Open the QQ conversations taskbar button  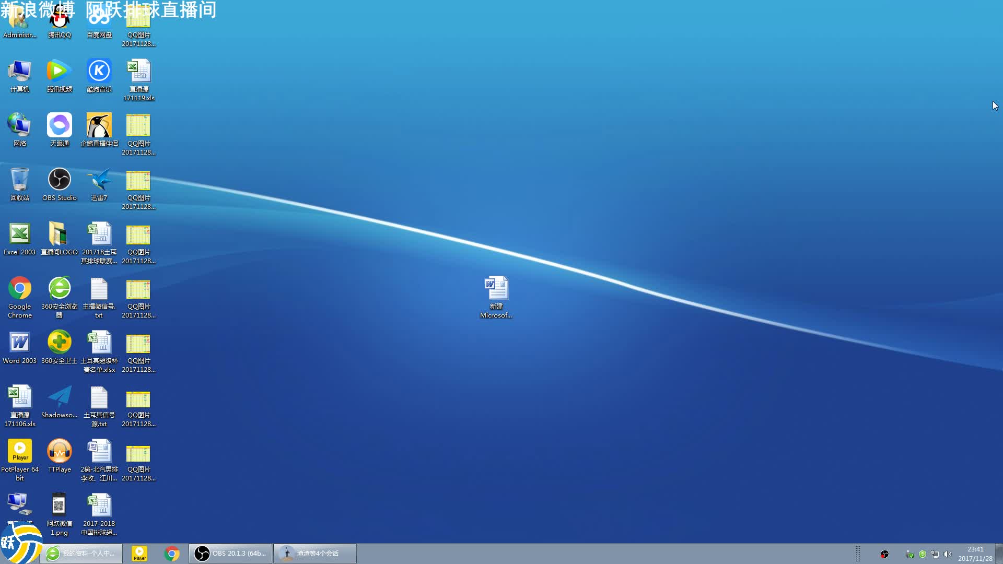pos(315,553)
